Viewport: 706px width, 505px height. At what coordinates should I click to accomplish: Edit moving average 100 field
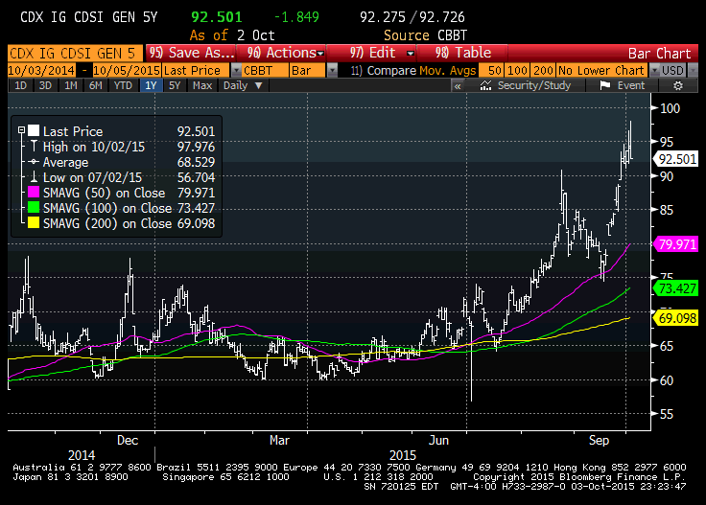pos(517,71)
